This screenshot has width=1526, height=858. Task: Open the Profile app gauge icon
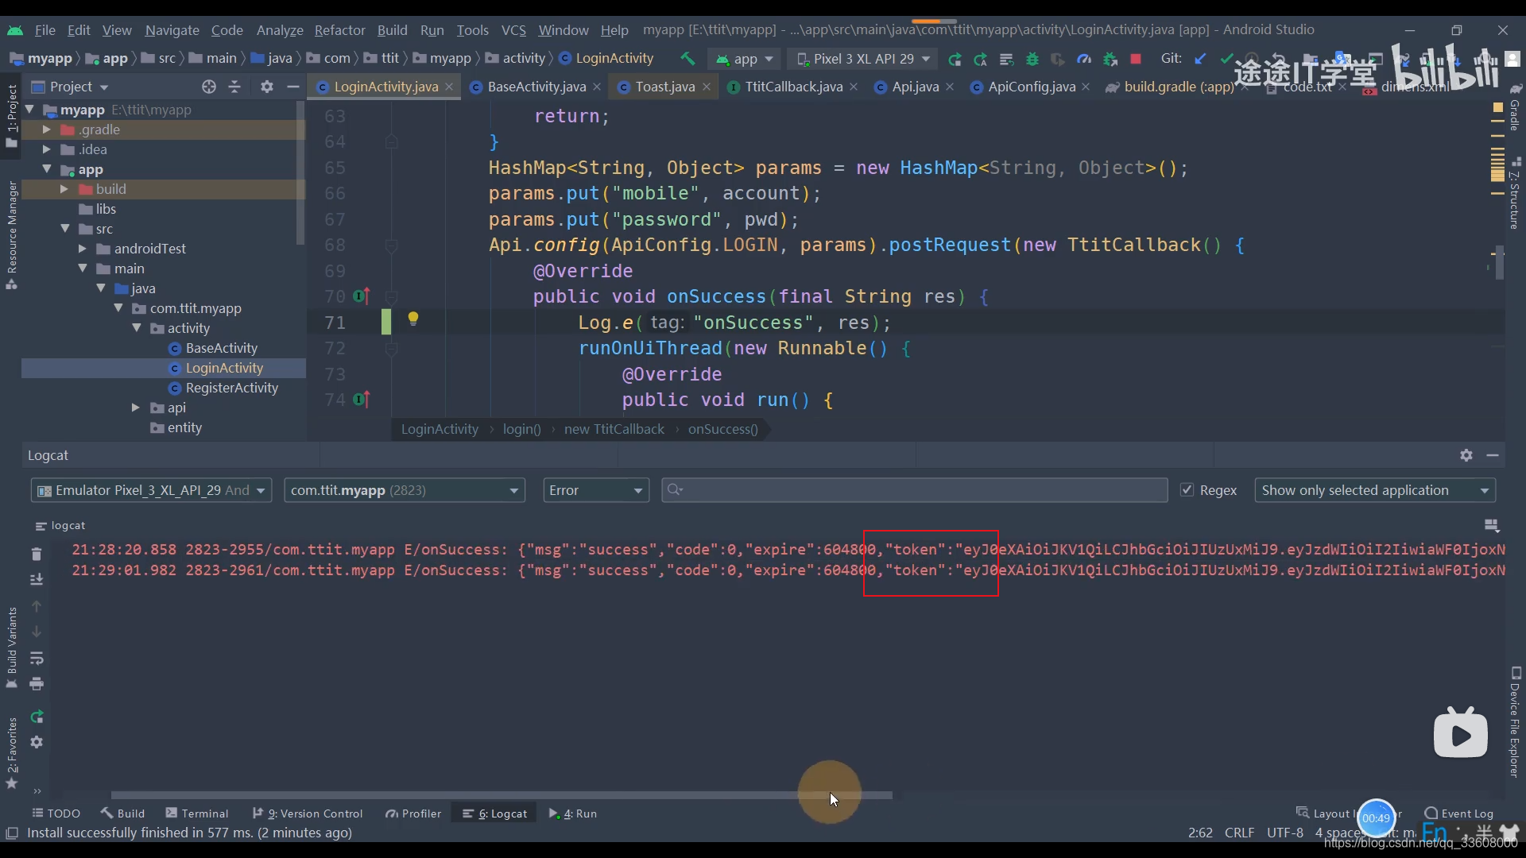click(1084, 59)
